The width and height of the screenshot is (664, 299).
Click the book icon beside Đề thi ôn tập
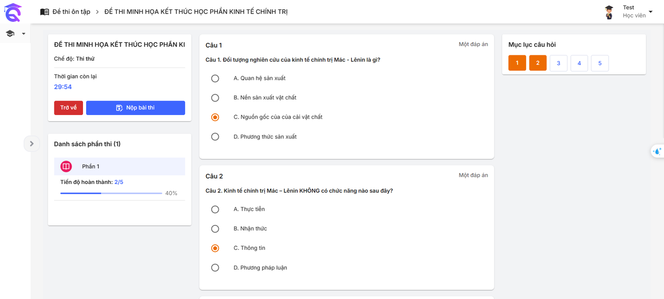[x=45, y=11]
